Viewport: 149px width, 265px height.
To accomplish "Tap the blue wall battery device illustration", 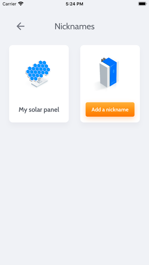I will coord(109,72).
